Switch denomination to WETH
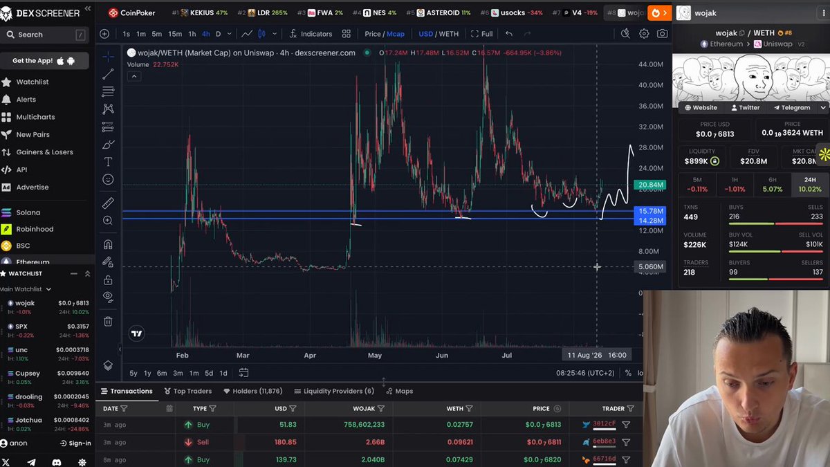 [449, 34]
